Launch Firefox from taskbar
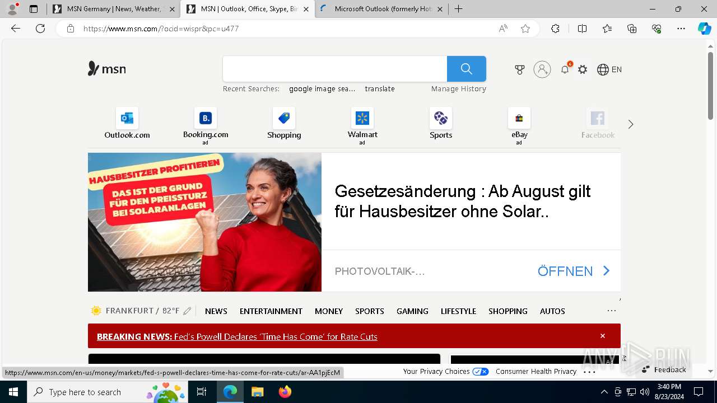 point(285,392)
